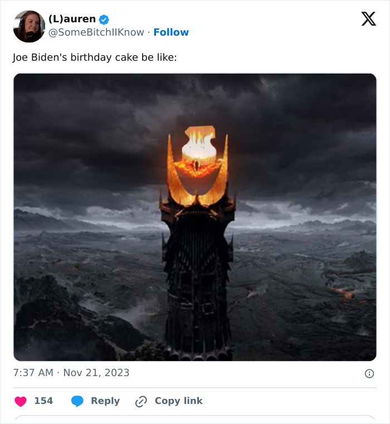Screen dimensions: 390x424
Task: Click the reply speech bubble icon
Action: 77,401
